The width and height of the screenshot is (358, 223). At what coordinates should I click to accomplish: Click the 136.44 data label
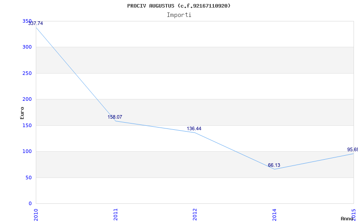(x=194, y=129)
